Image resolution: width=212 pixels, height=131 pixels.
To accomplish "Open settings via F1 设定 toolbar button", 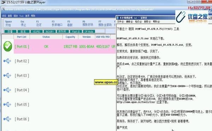I will (x=39, y=23).
